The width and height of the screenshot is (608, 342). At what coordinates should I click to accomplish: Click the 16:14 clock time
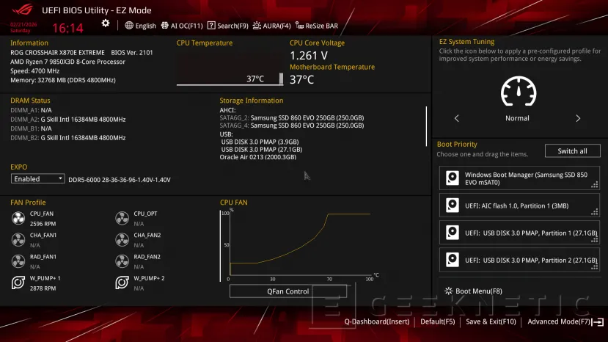(68, 28)
